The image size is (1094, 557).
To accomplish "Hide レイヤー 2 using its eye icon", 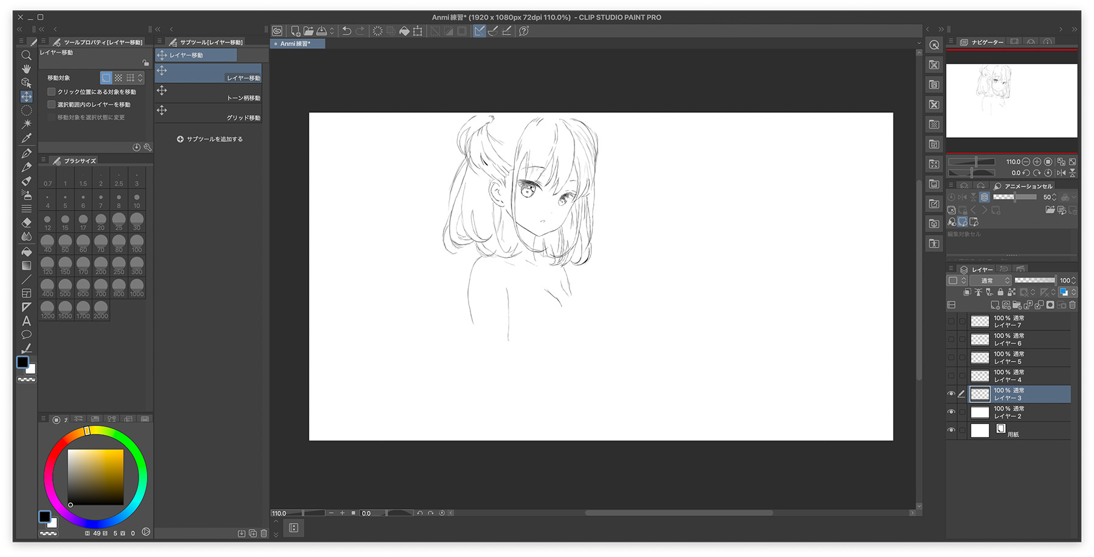I will [951, 412].
